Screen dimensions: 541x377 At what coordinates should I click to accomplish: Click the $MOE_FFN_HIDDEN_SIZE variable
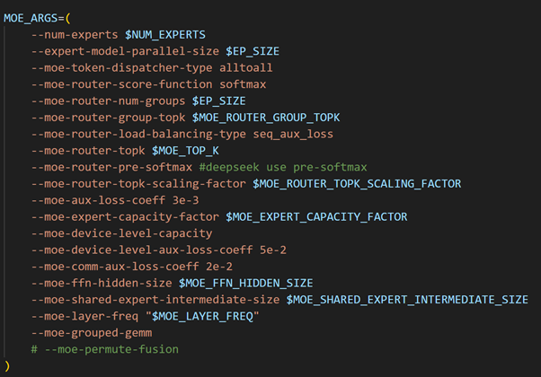click(245, 283)
